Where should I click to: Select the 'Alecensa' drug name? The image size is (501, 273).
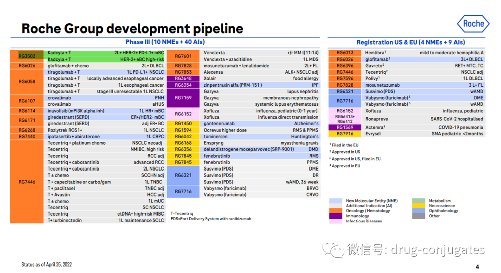pyautogui.click(x=213, y=72)
